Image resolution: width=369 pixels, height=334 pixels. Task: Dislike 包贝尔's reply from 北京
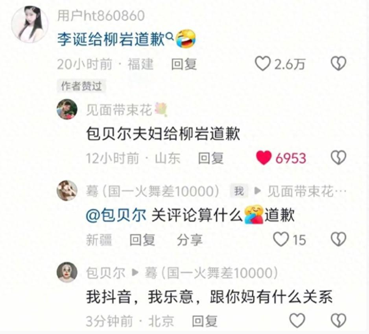tap(338, 320)
